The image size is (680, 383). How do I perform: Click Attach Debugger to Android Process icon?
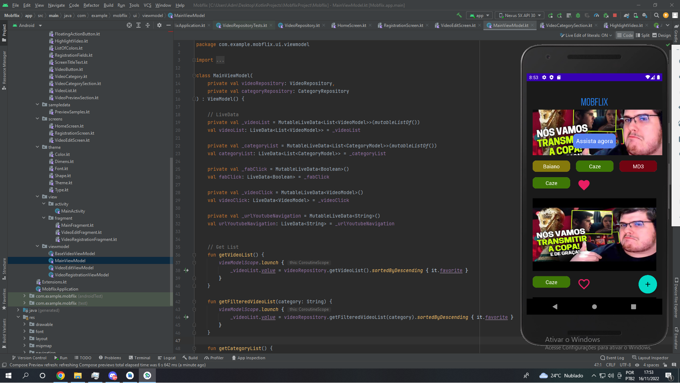(x=606, y=16)
